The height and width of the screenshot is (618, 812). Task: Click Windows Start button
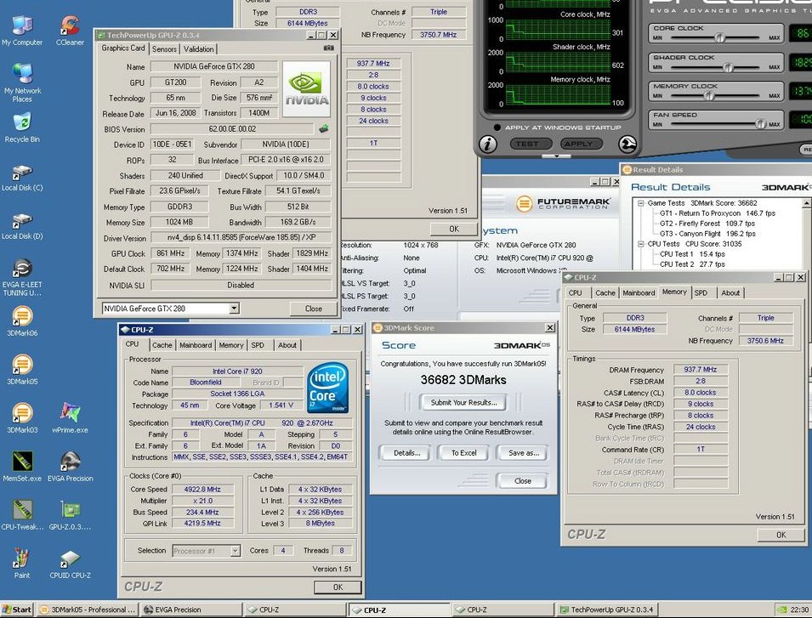[17, 609]
